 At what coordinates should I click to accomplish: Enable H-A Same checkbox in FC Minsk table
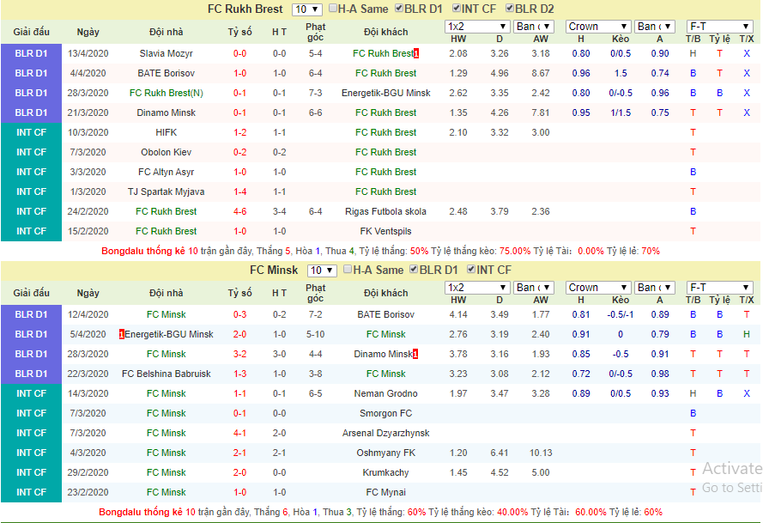click(348, 270)
